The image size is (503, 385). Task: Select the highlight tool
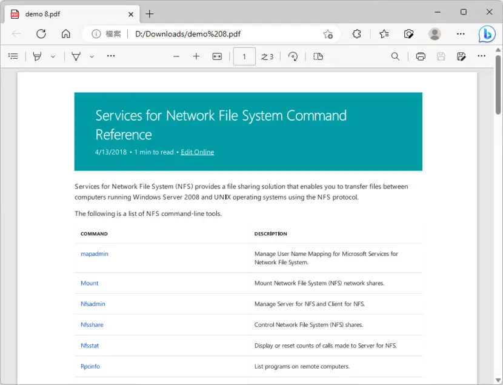pyautogui.click(x=37, y=56)
